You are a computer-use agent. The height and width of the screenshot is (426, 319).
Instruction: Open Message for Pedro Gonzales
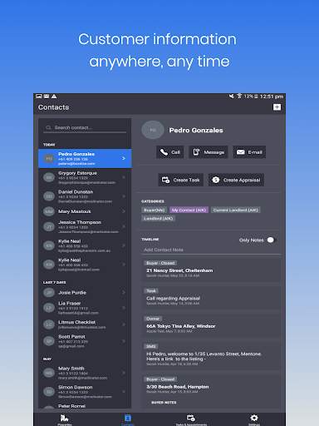[x=209, y=152]
